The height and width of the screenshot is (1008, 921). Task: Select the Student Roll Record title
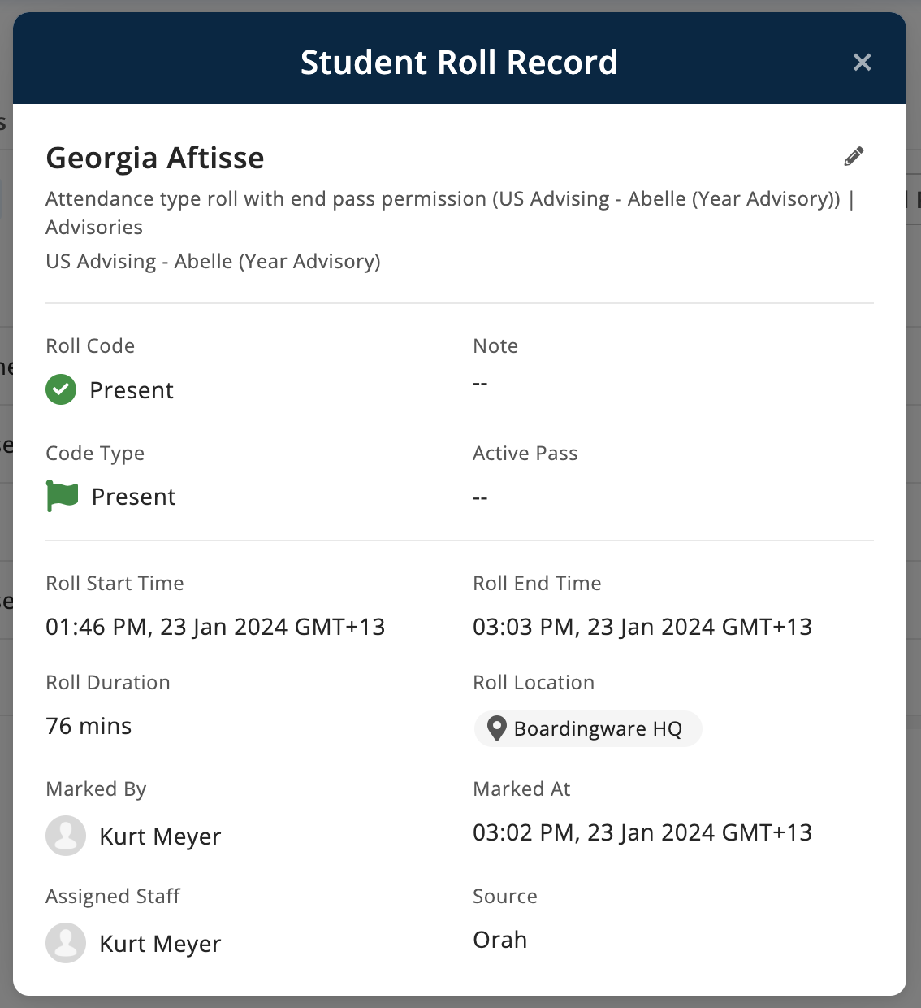point(459,62)
